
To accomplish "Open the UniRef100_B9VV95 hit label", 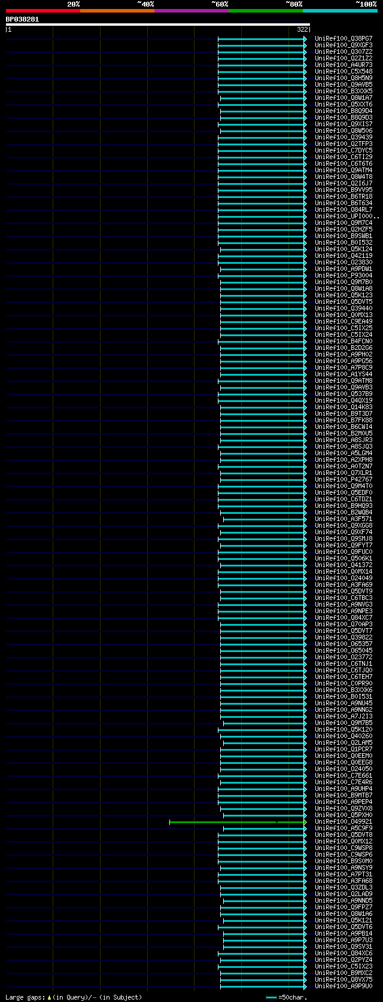I will coord(344,190).
